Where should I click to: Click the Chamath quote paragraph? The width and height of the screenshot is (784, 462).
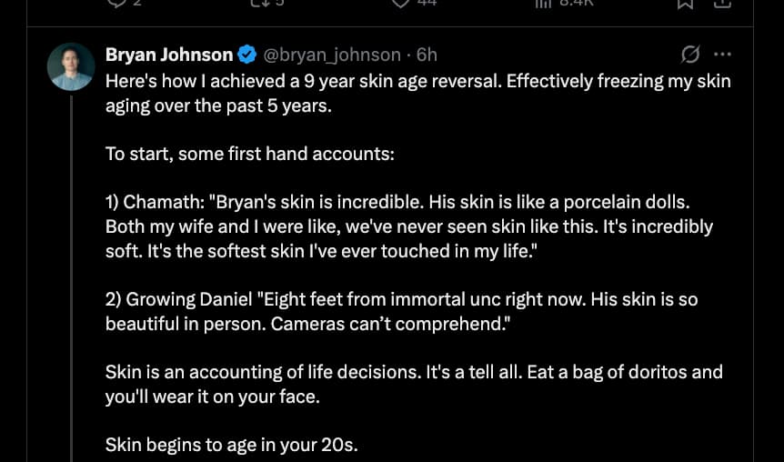click(x=409, y=226)
